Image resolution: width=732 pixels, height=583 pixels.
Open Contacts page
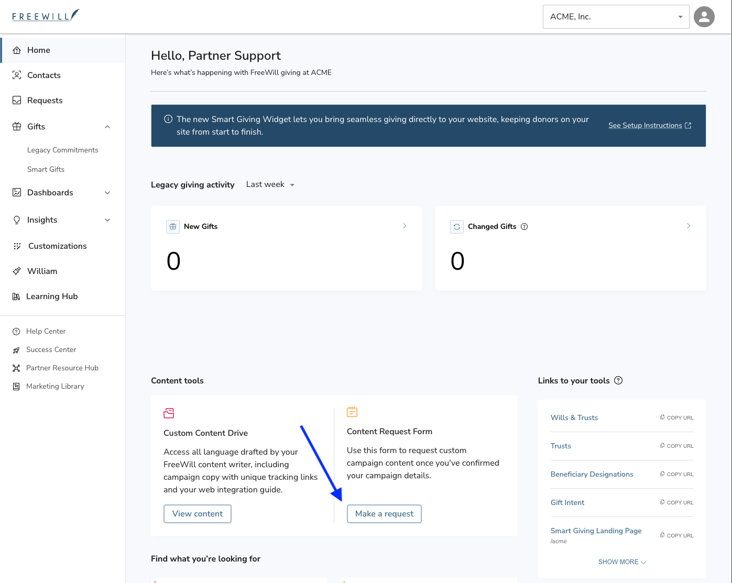[63, 75]
